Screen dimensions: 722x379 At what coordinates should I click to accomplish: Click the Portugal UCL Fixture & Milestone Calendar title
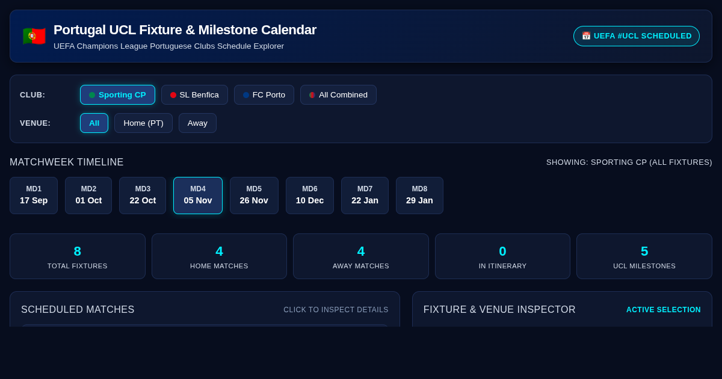(x=185, y=30)
